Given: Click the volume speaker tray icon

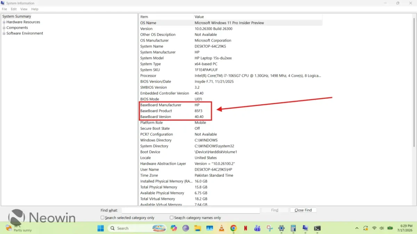Looking at the screenshot, I should tap(382, 228).
